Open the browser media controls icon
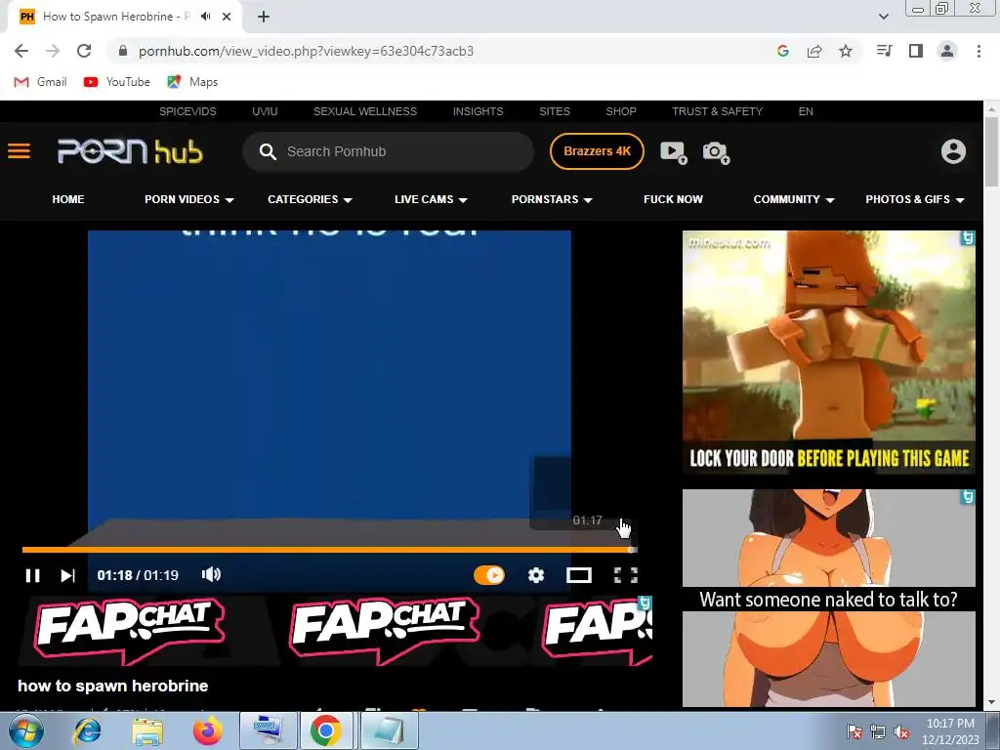1000x750 pixels. tap(884, 51)
